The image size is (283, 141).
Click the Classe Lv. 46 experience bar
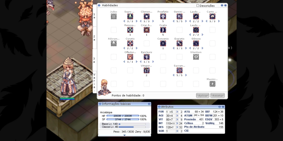tap(132, 127)
